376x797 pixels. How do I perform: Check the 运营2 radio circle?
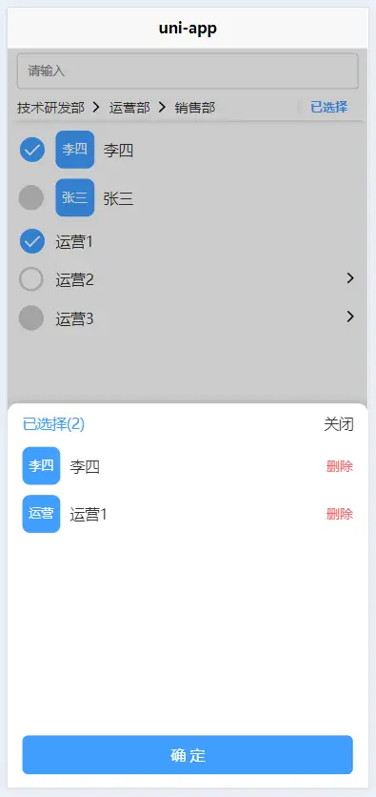tap(31, 279)
